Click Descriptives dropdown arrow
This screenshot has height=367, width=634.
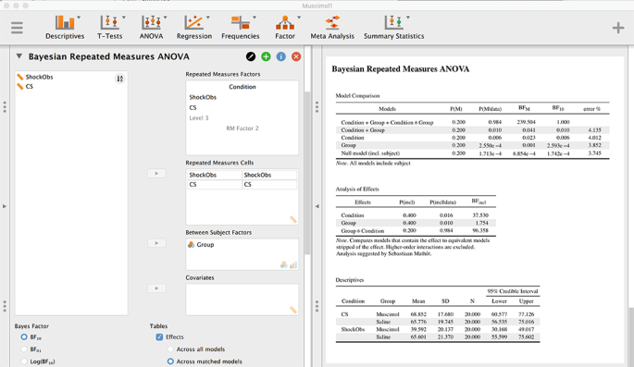(x=79, y=18)
